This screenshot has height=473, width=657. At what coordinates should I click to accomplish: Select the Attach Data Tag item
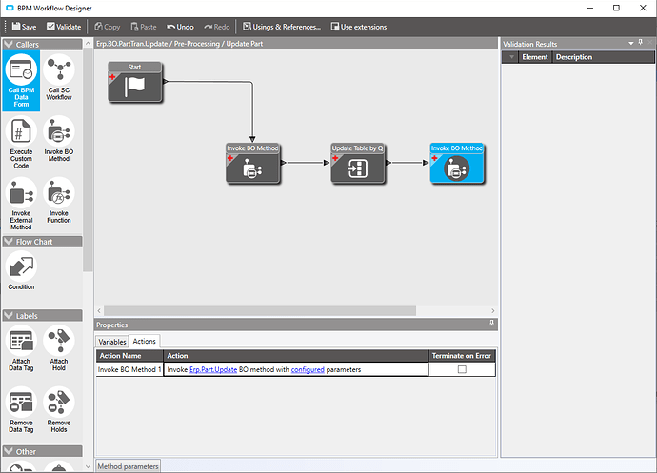click(21, 348)
